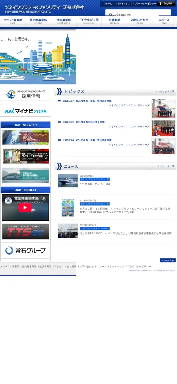Screen dimensions: 177x384
Task: Click category tag under 2026年5月14日 news
Action: pos(95,204)
